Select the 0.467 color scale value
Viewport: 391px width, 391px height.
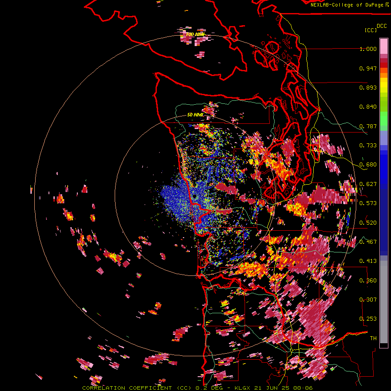[x=368, y=242]
